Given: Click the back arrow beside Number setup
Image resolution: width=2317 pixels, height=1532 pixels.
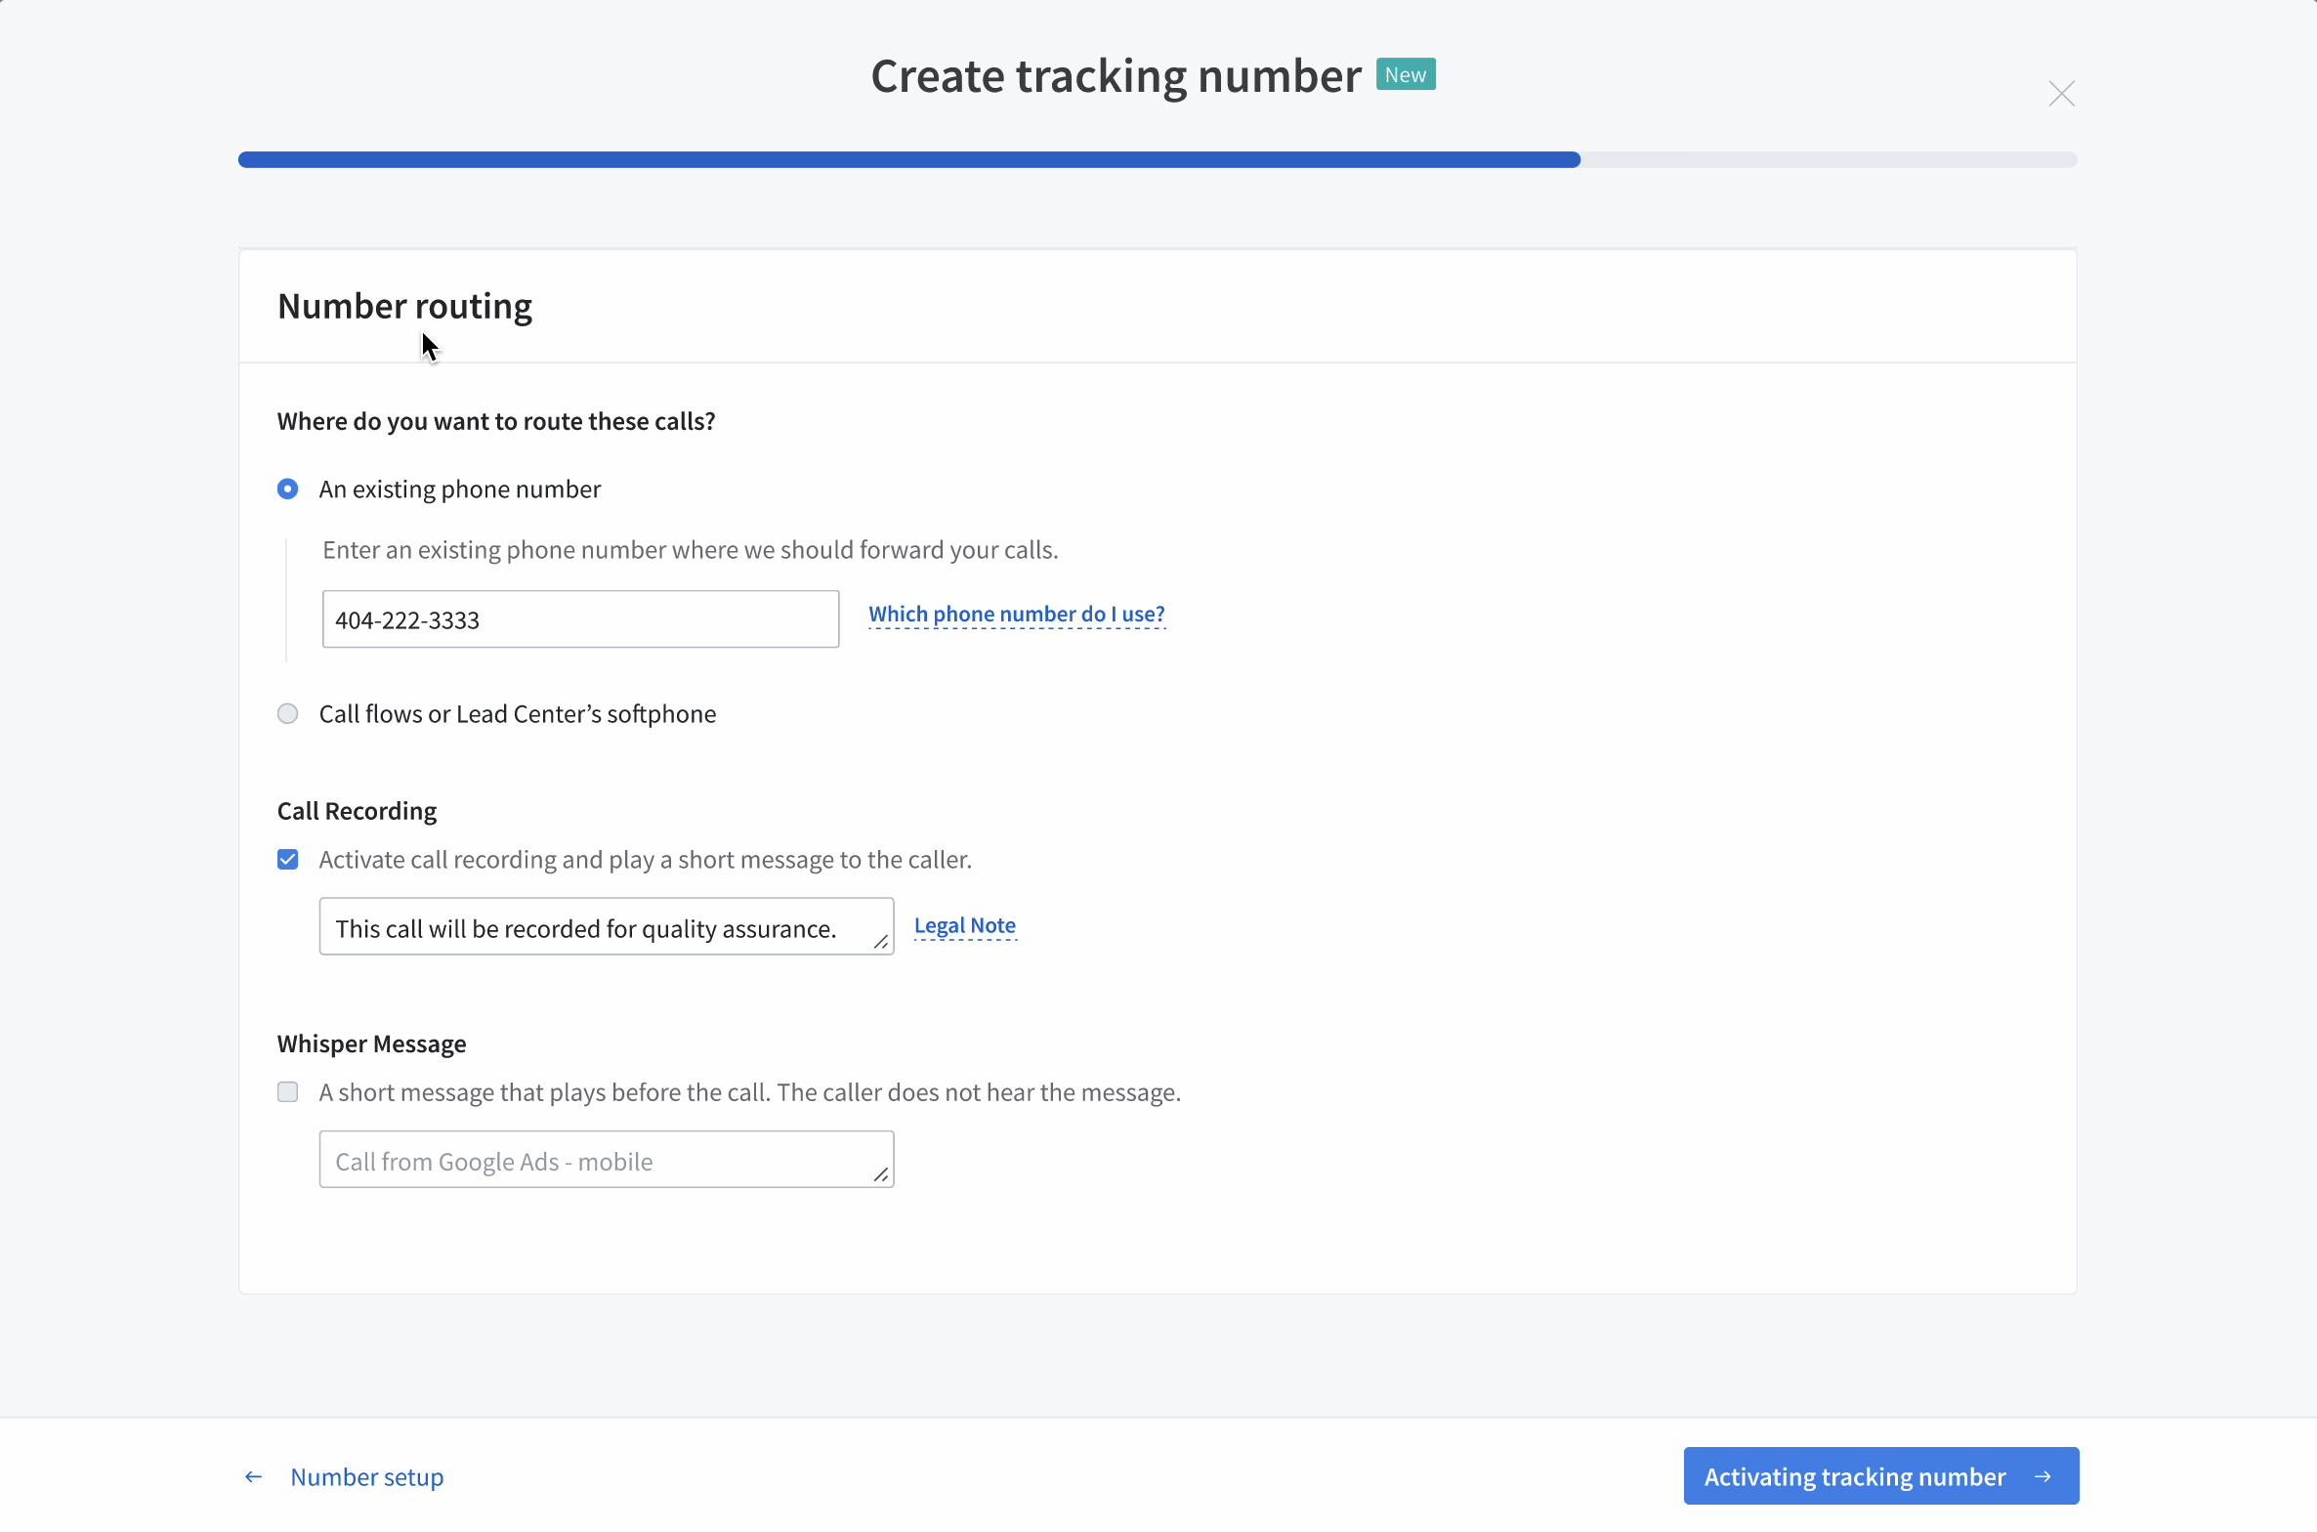Looking at the screenshot, I should (x=253, y=1476).
